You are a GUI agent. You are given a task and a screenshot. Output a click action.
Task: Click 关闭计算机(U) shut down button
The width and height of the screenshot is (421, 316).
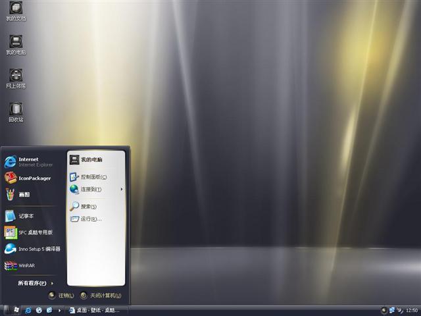coord(101,296)
